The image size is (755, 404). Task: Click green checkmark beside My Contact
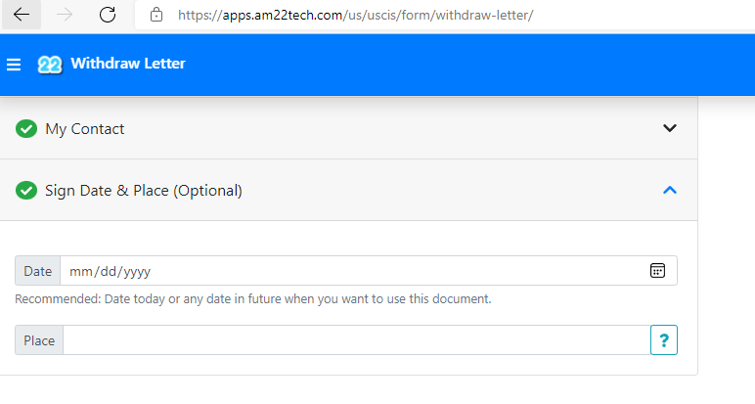click(26, 128)
